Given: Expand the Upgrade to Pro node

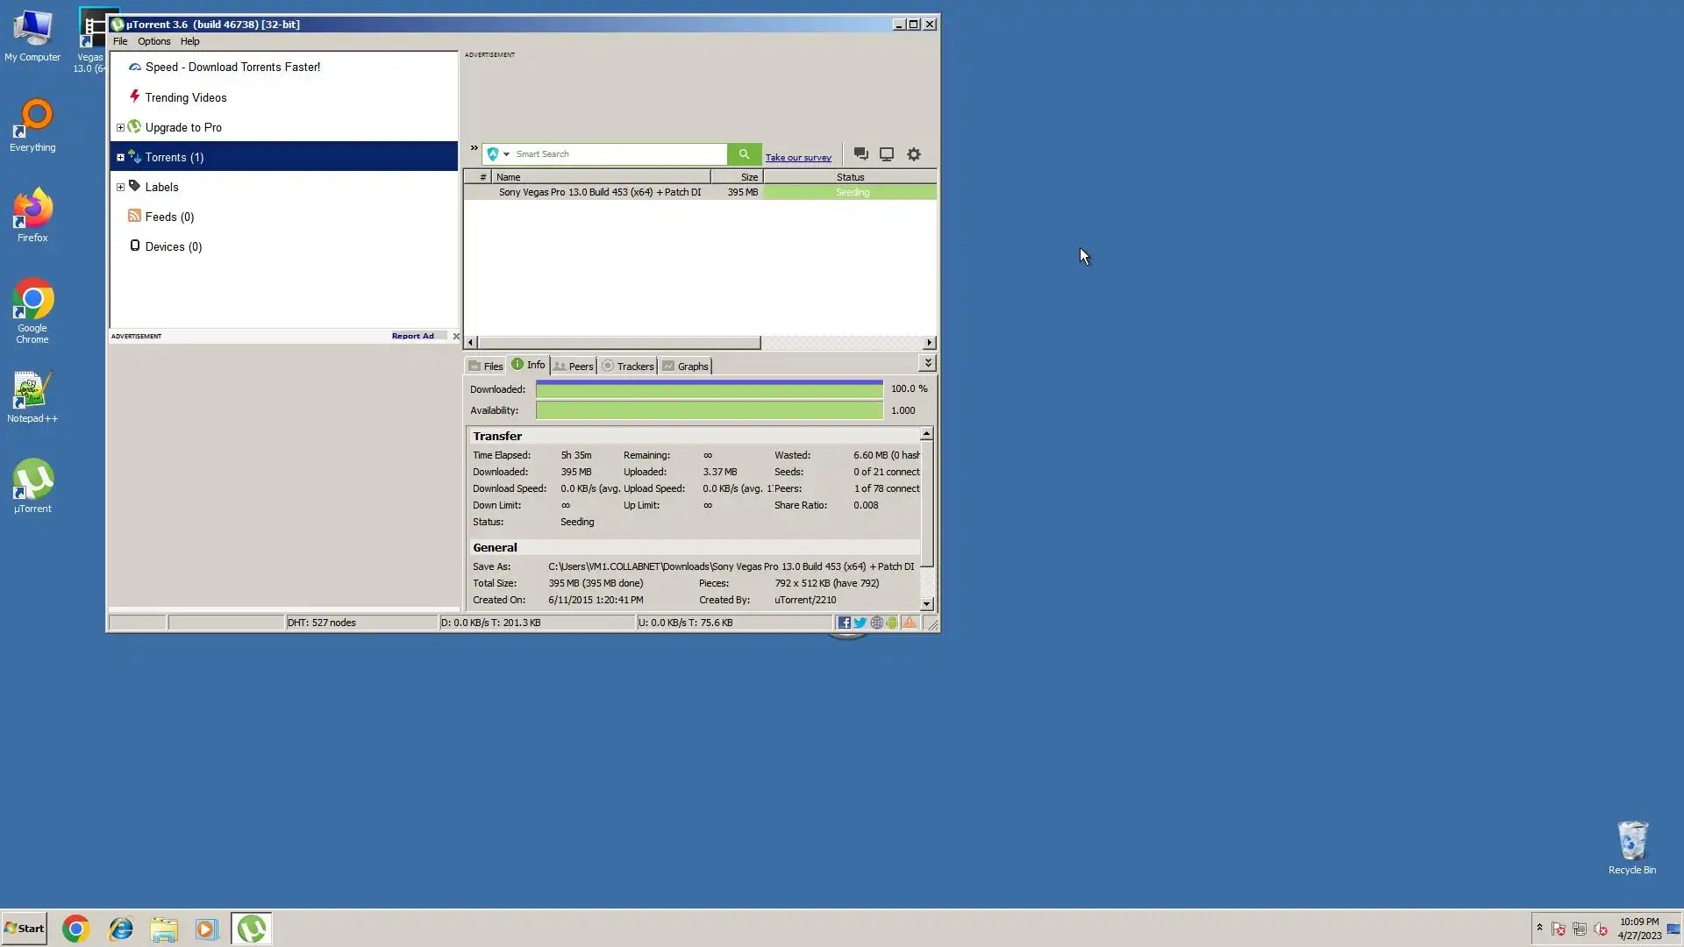Looking at the screenshot, I should pos(120,128).
